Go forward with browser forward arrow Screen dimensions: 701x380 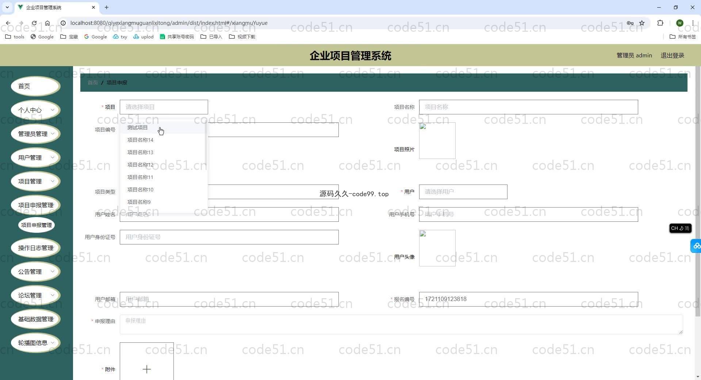21,23
